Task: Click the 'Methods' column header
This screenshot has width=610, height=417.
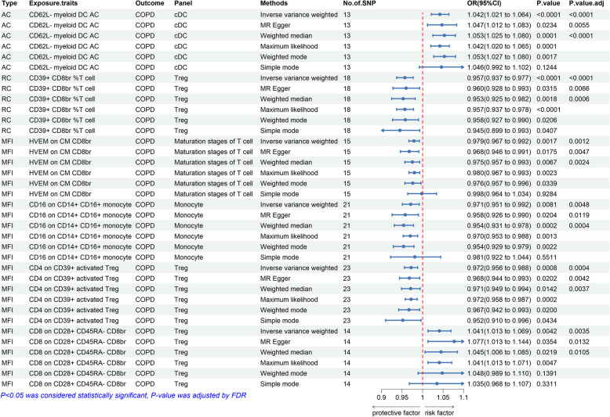Action: (x=274, y=3)
